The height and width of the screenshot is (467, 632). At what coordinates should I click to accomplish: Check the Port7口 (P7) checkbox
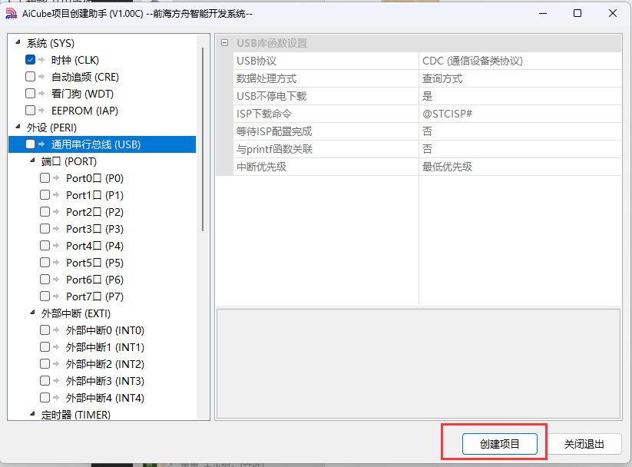[45, 296]
